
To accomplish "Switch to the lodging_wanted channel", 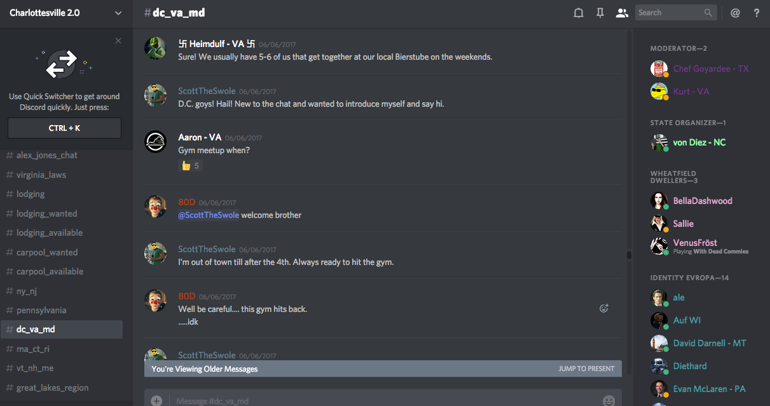I will [x=46, y=213].
